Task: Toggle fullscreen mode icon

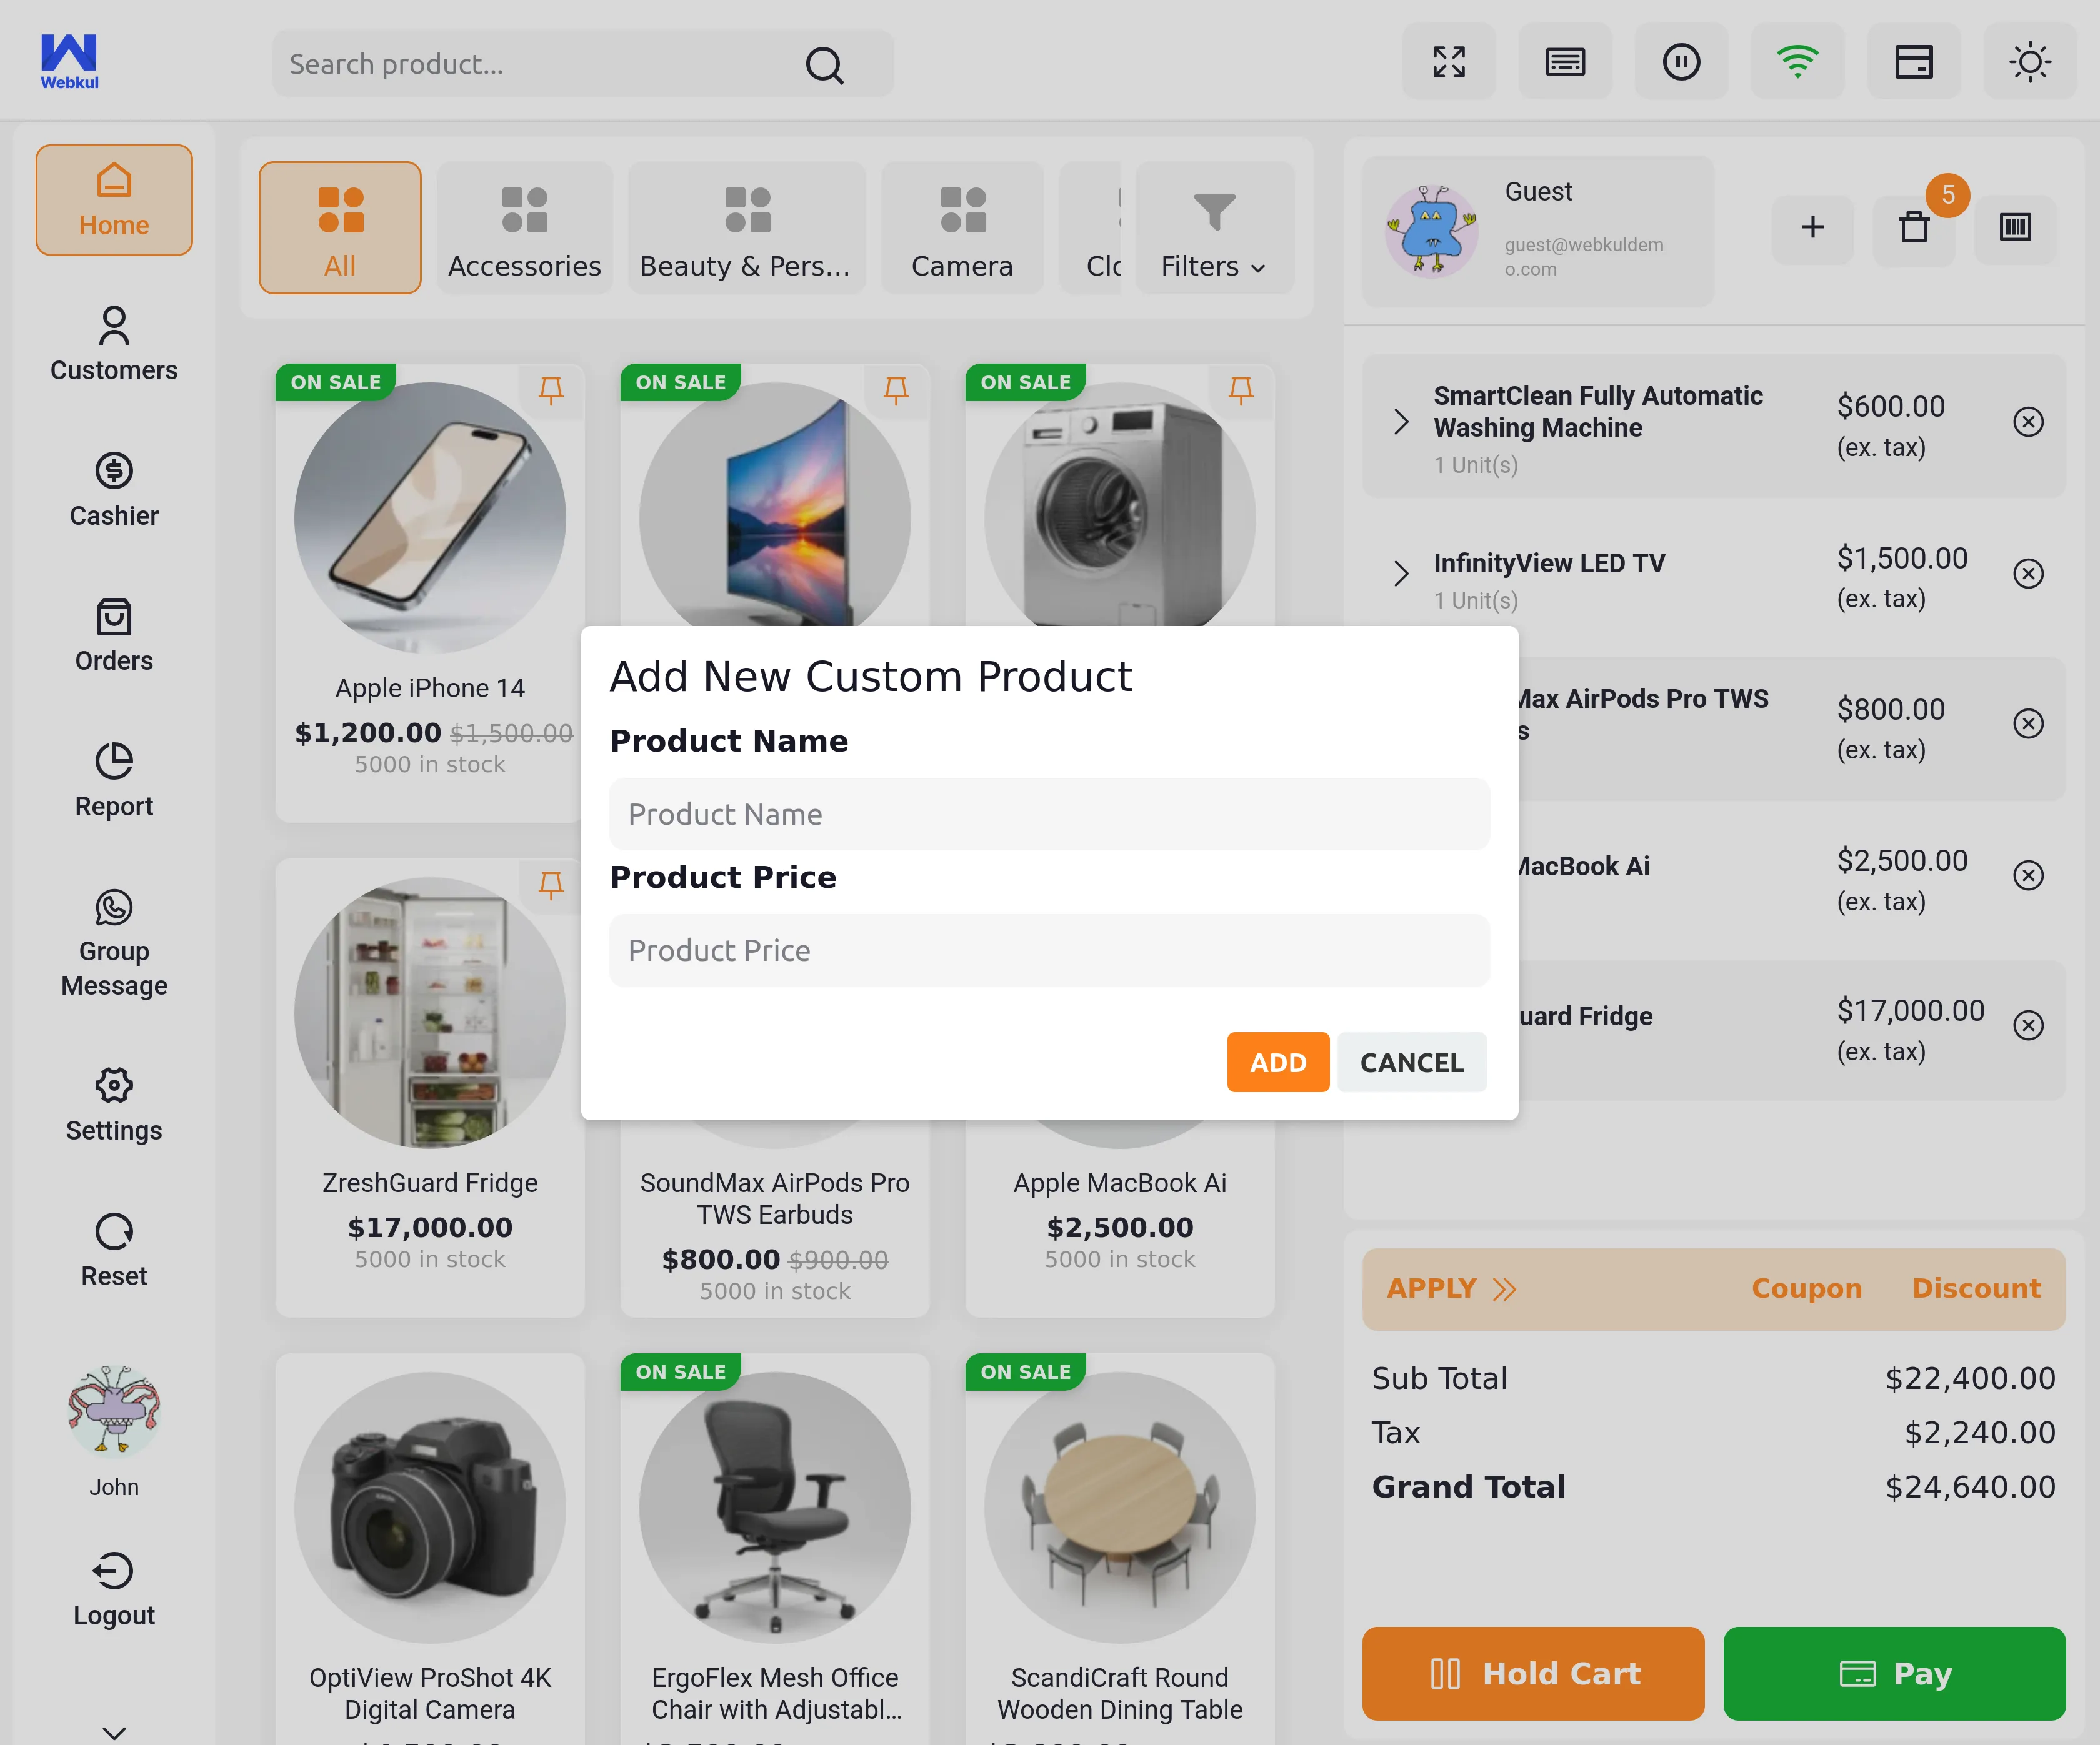Action: (1449, 62)
